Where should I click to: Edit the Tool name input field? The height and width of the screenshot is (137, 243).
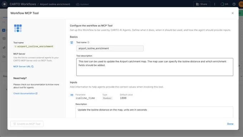(110, 48)
